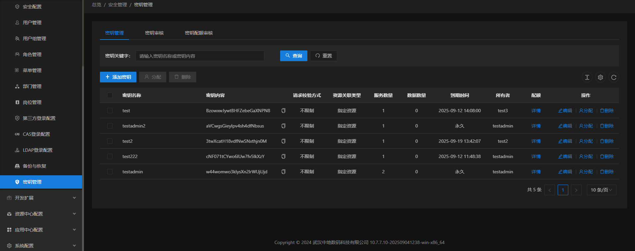Copy key content of test222 row
This screenshot has height=251, width=635.
coord(283,156)
